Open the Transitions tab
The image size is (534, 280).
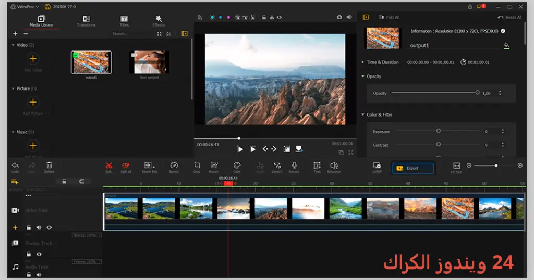[x=86, y=21]
